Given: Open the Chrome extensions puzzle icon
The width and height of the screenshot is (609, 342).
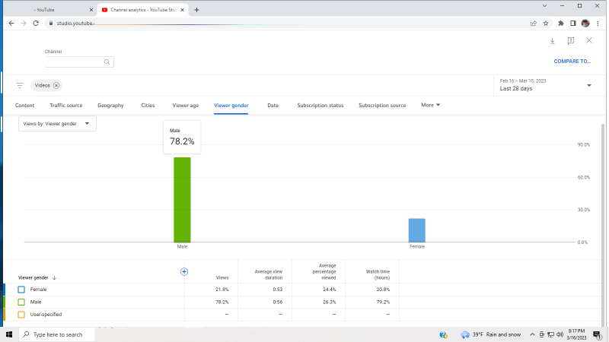Looking at the screenshot, I should 561,23.
